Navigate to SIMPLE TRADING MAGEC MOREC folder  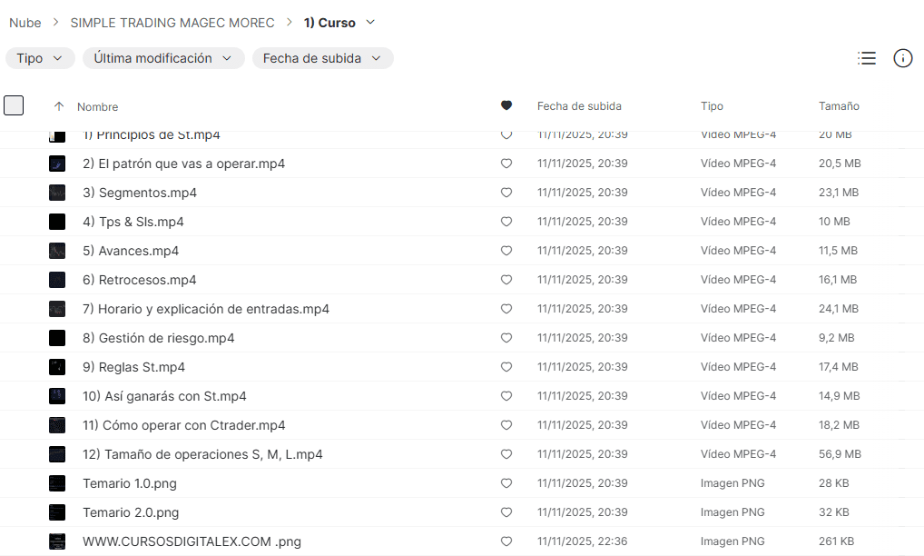click(172, 23)
